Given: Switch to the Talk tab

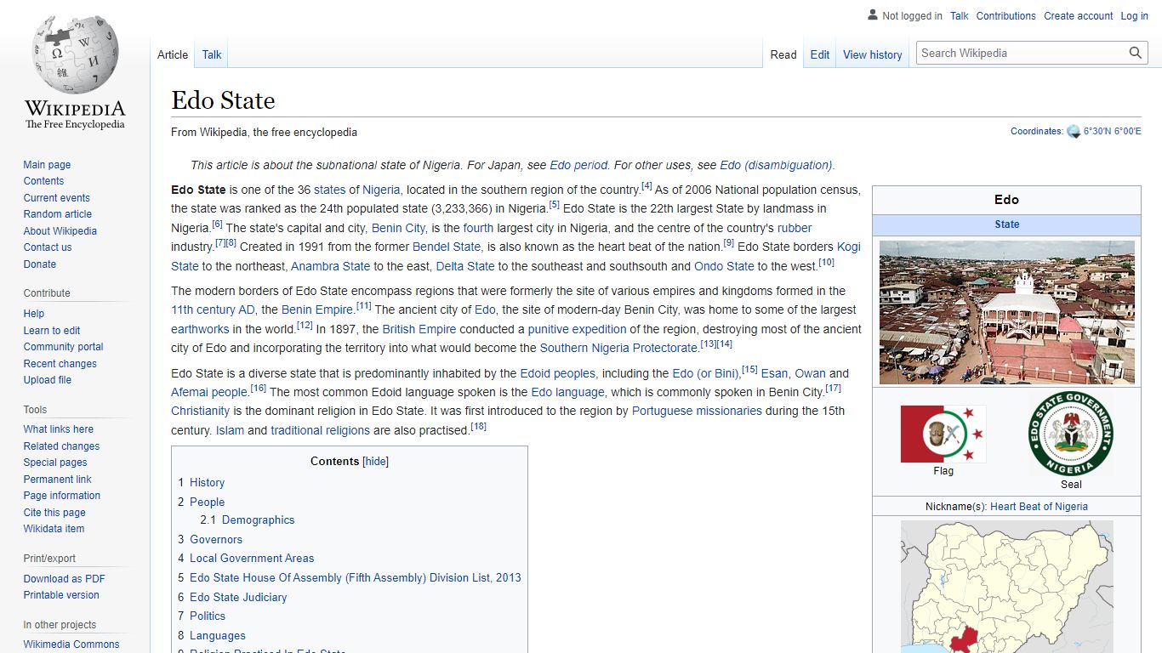Looking at the screenshot, I should click(212, 54).
